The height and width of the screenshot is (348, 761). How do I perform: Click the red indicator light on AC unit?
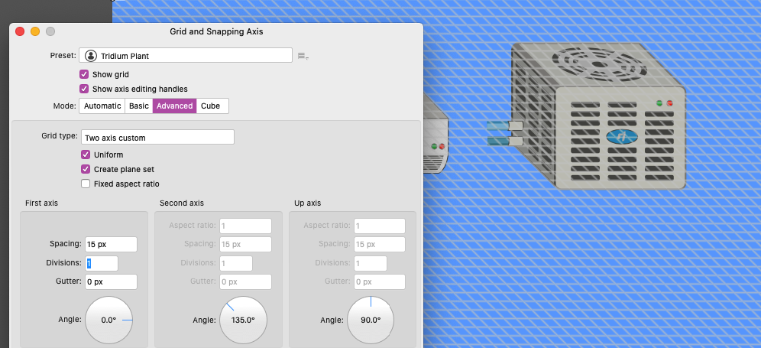669,102
